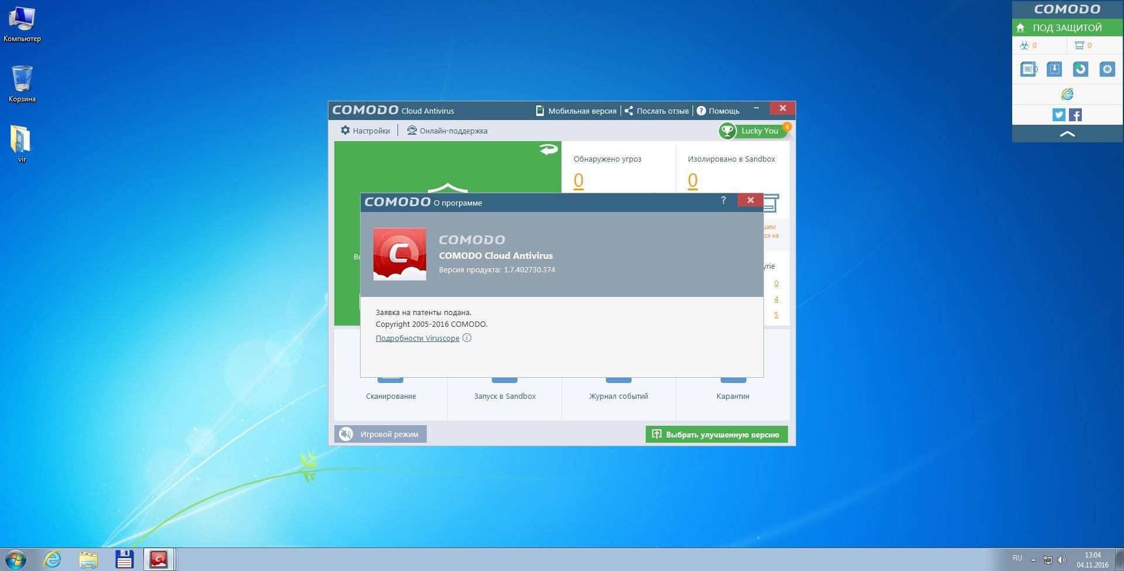Click the Обнаружено угроз count 0
Screen dimensions: 1124x571
pyautogui.click(x=578, y=180)
